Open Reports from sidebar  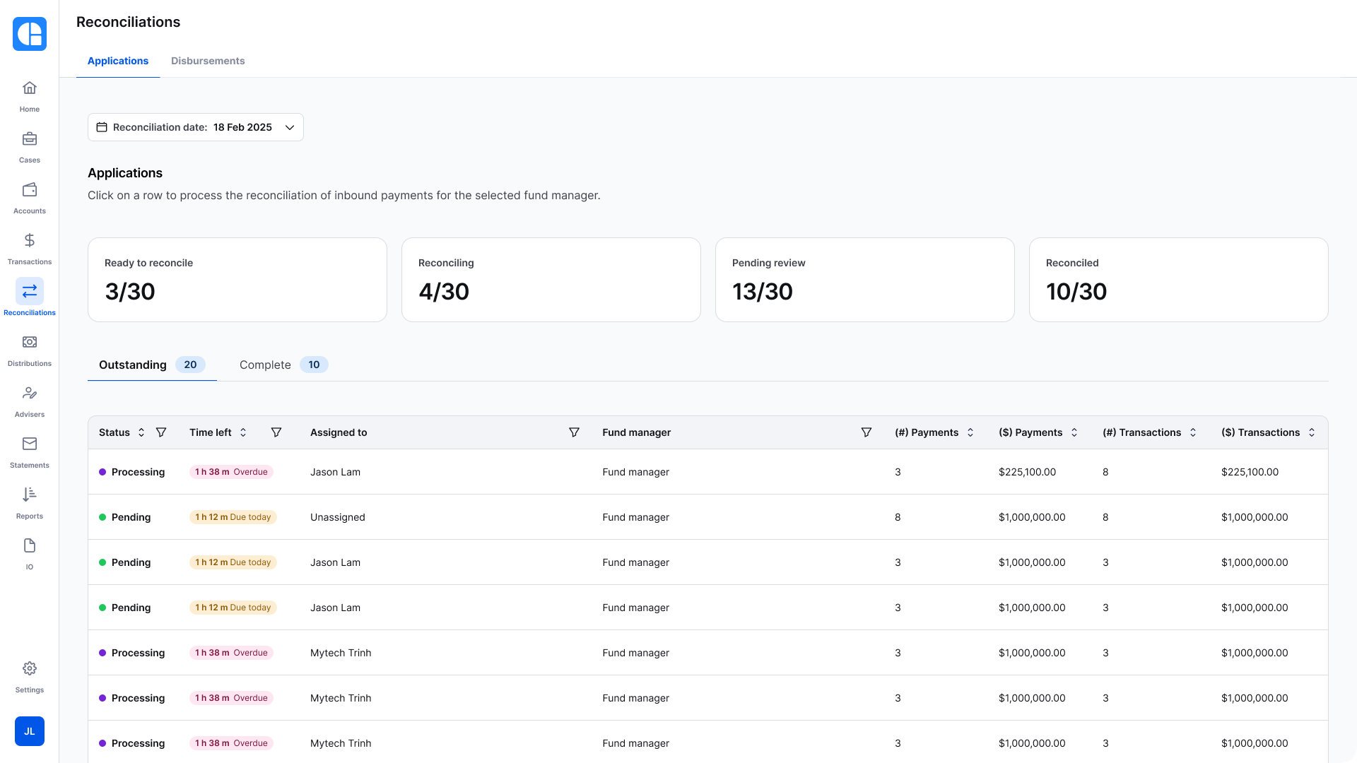30,495
